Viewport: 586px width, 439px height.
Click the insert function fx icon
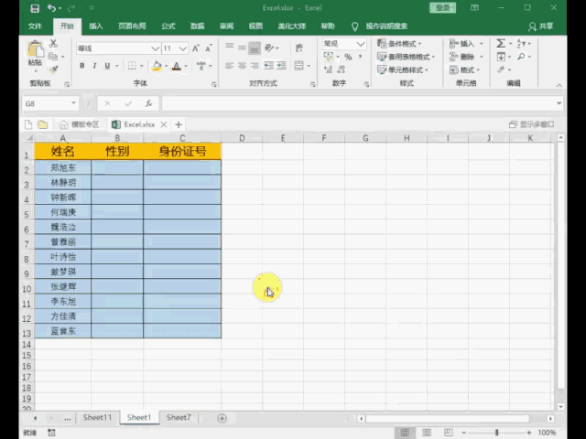(x=148, y=103)
